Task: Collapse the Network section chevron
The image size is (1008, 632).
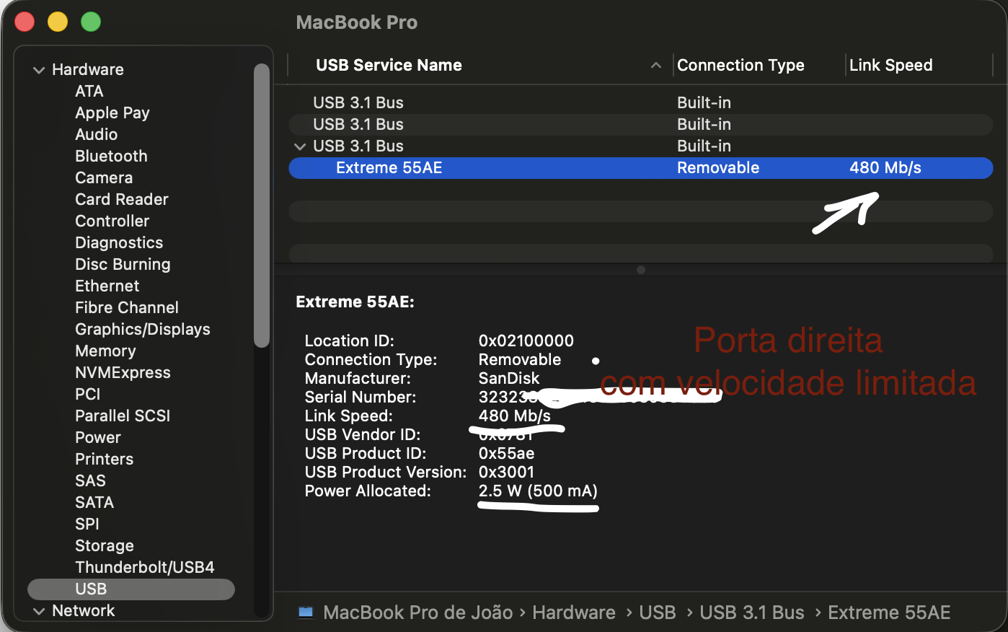Action: pos(39,611)
